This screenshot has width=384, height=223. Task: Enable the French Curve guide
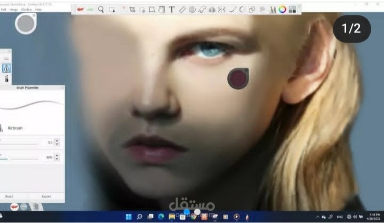(x=202, y=10)
